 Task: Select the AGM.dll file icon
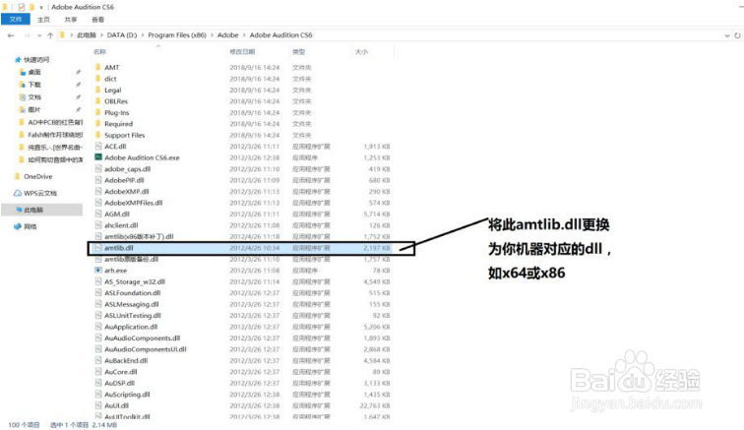[x=98, y=215]
